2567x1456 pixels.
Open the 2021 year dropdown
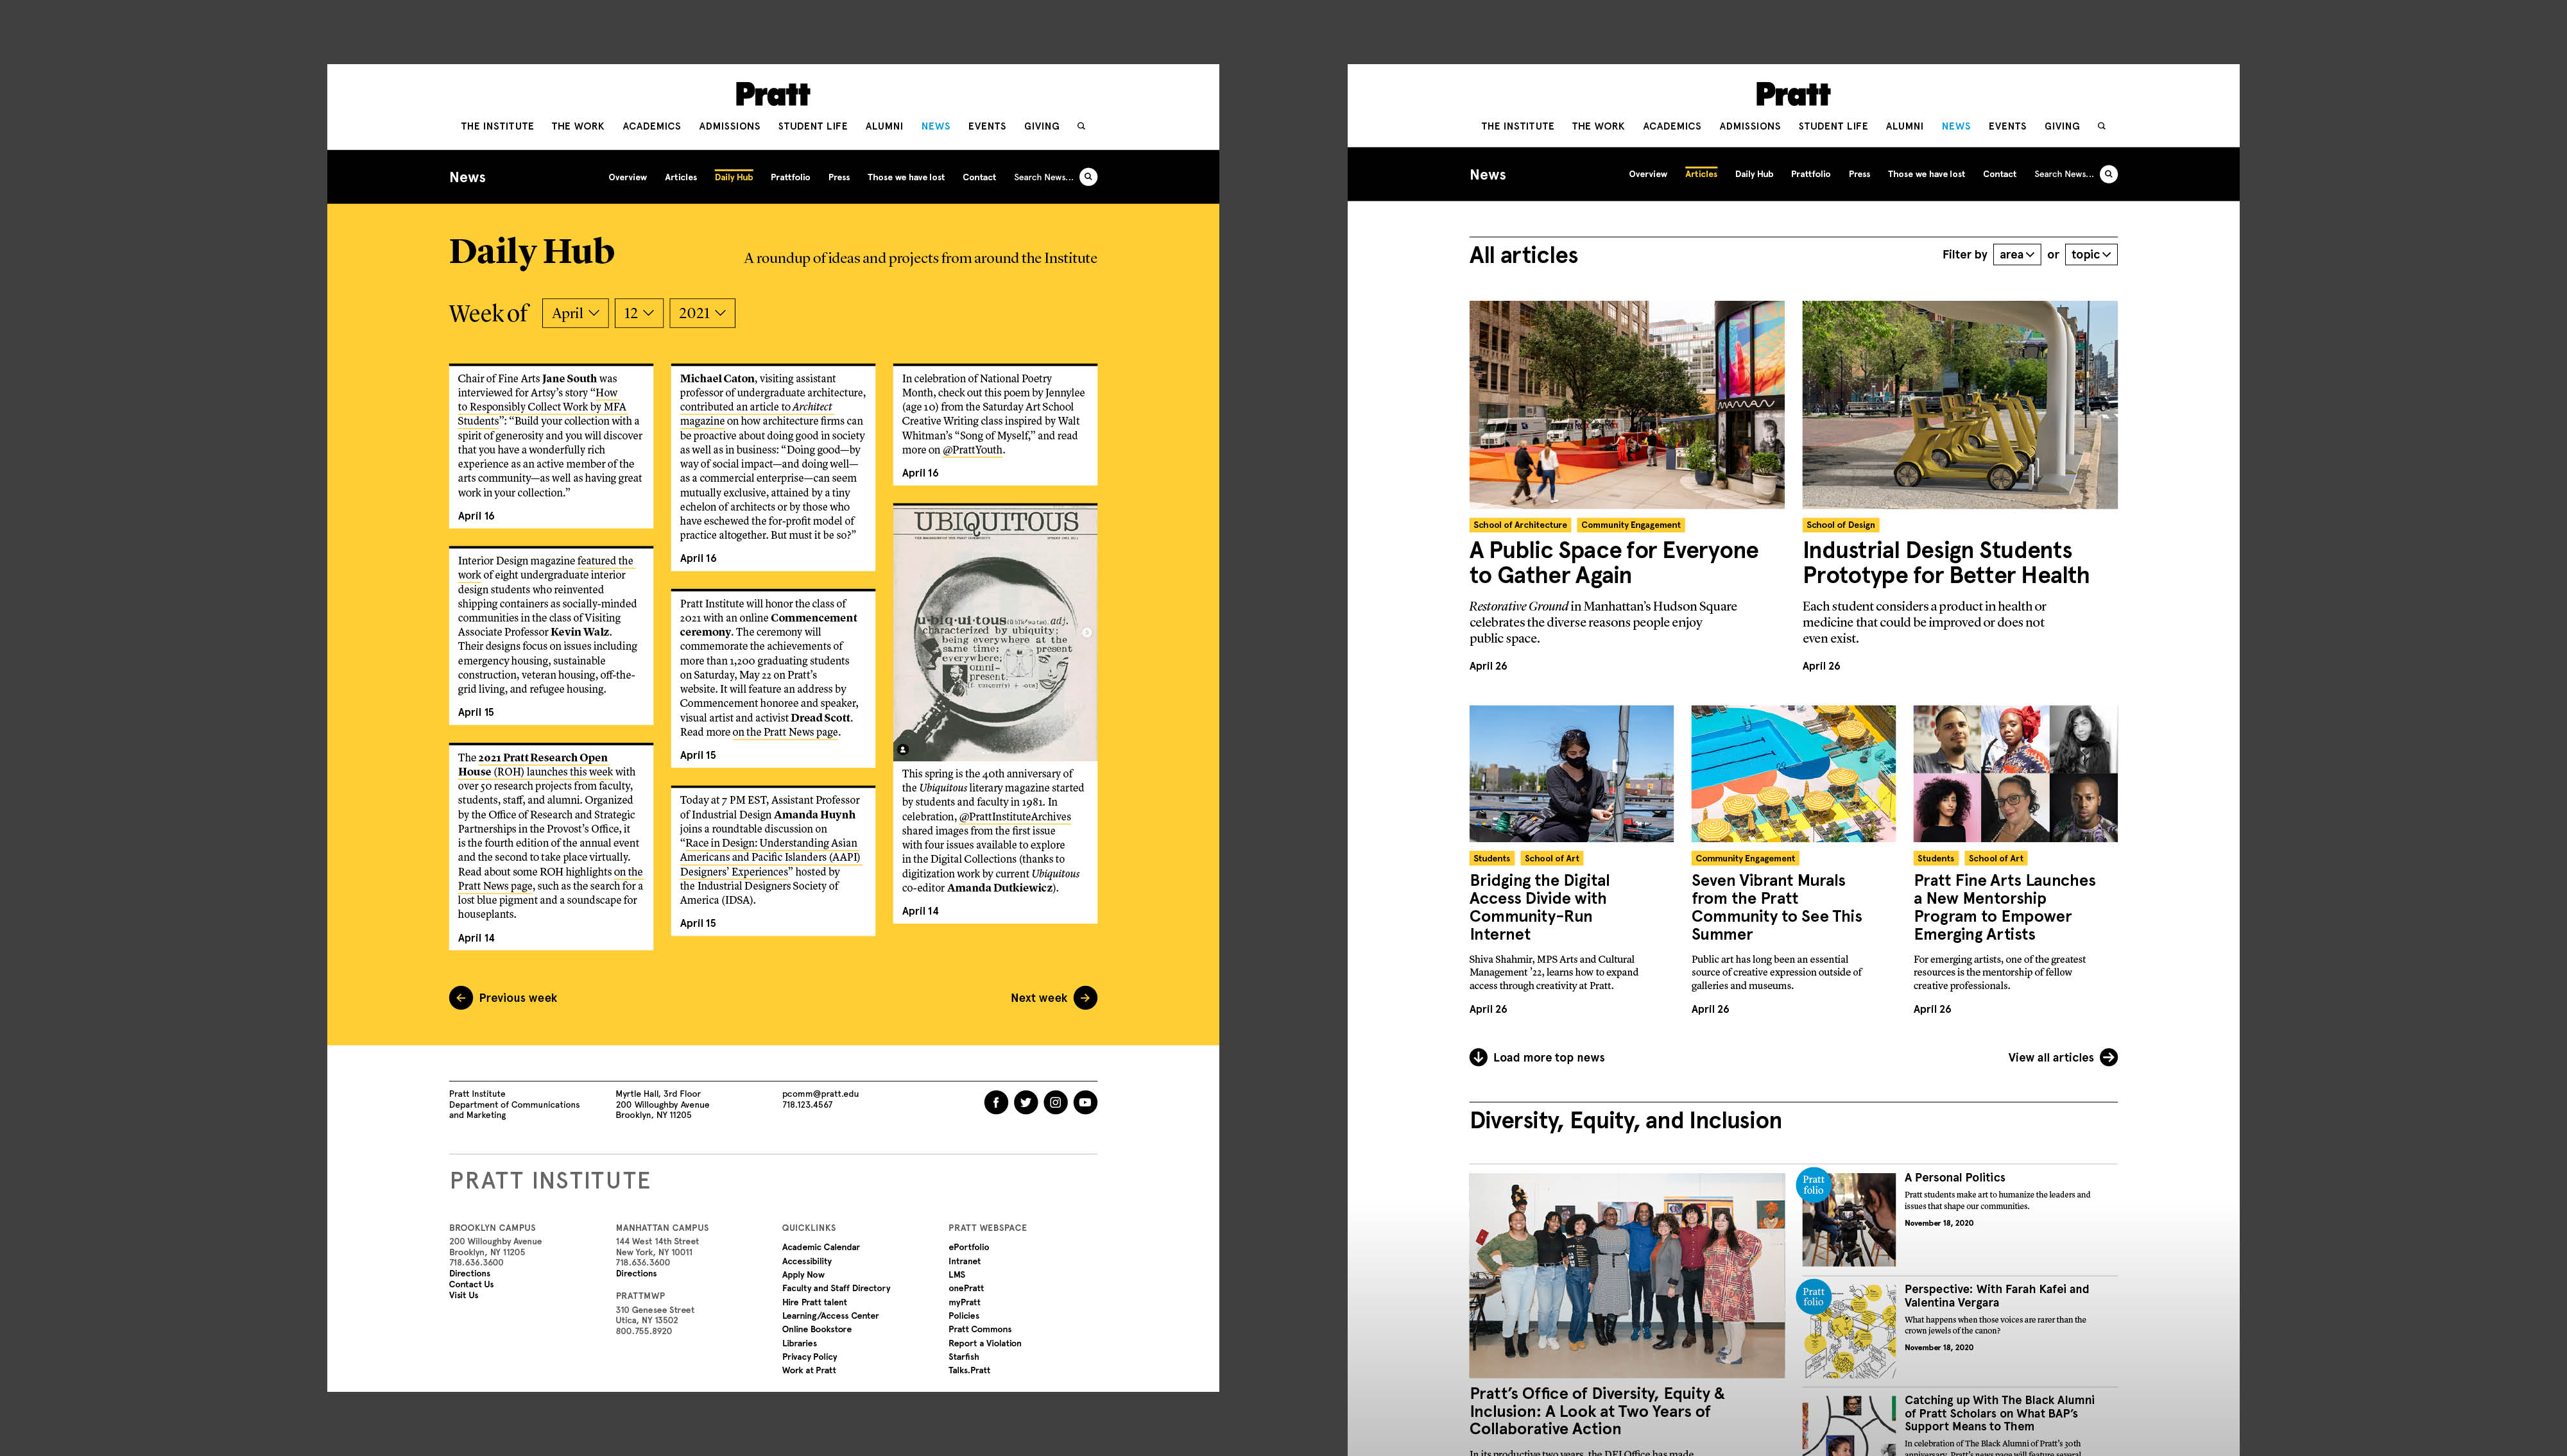(702, 313)
